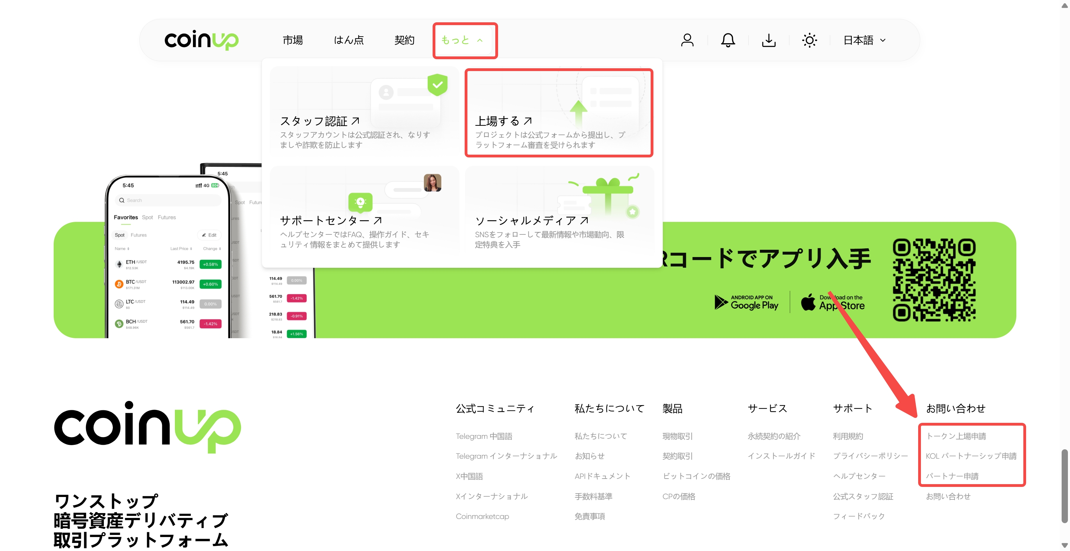Click the ETH coin icon in phone mockup
Viewport: 1070px width, 551px height.
(119, 264)
